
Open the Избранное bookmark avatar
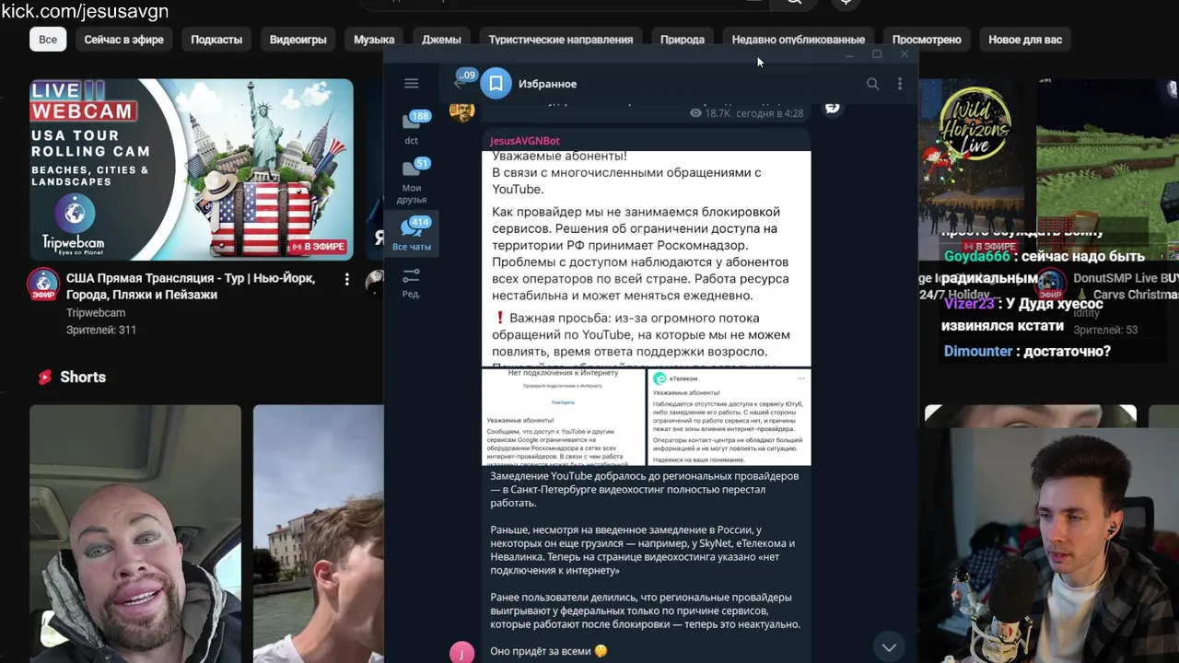point(496,84)
